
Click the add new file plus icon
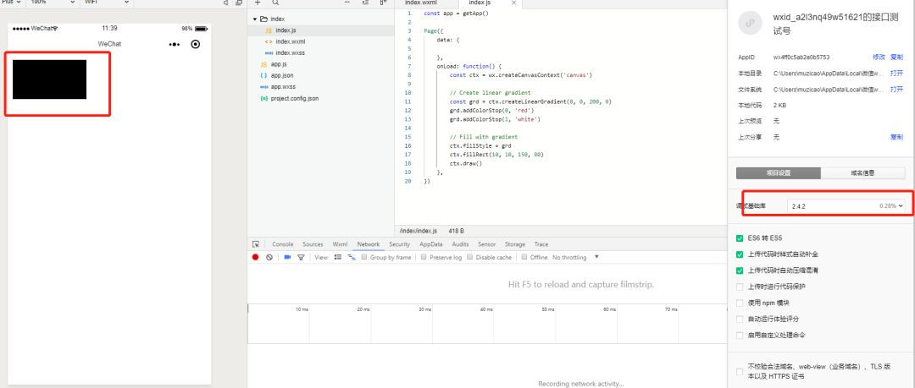(x=258, y=3)
